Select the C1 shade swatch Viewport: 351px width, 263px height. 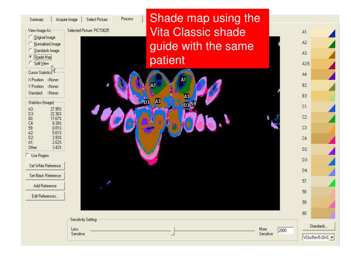323,107
